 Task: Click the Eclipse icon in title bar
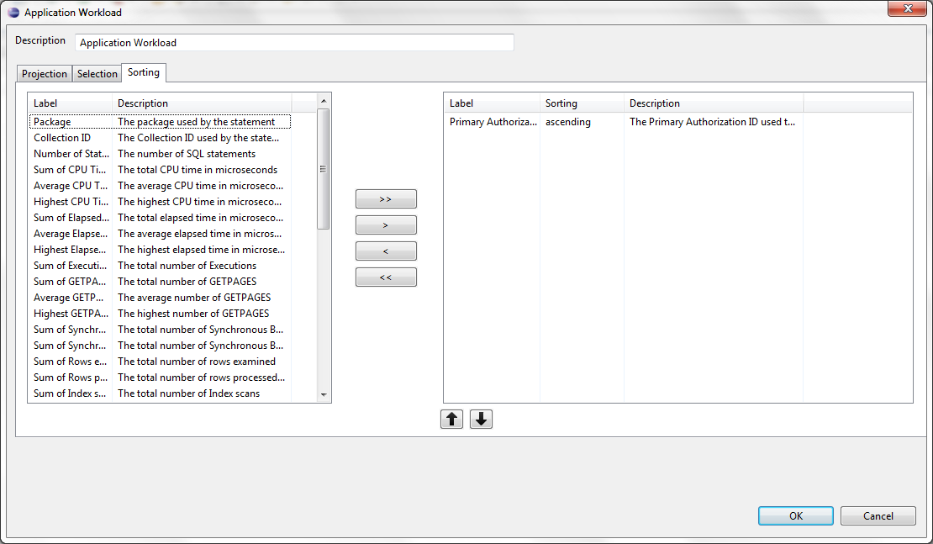point(13,13)
